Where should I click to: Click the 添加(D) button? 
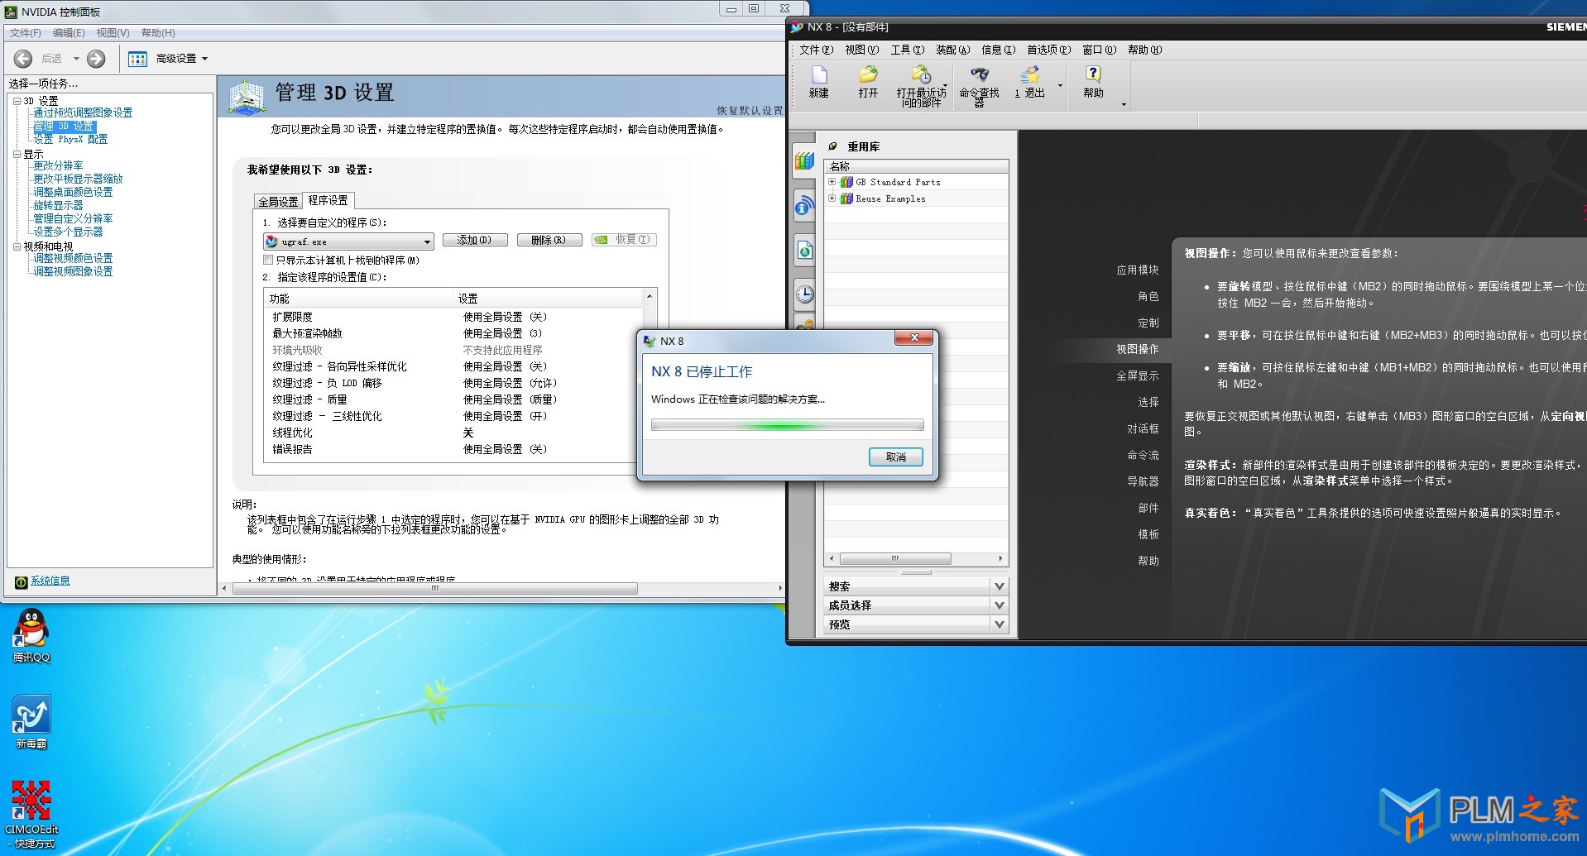click(x=475, y=240)
